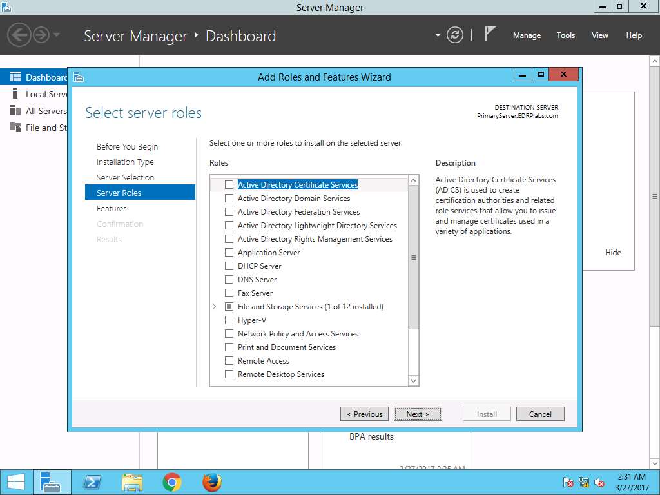
Task: Click the Refresh dashboard icon
Action: tap(454, 35)
